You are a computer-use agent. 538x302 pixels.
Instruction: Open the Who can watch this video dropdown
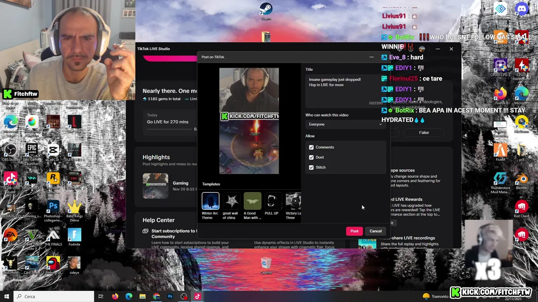tap(345, 124)
